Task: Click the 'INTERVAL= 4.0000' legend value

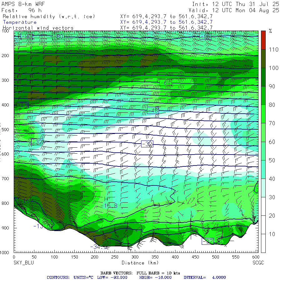Action: (x=205, y=278)
